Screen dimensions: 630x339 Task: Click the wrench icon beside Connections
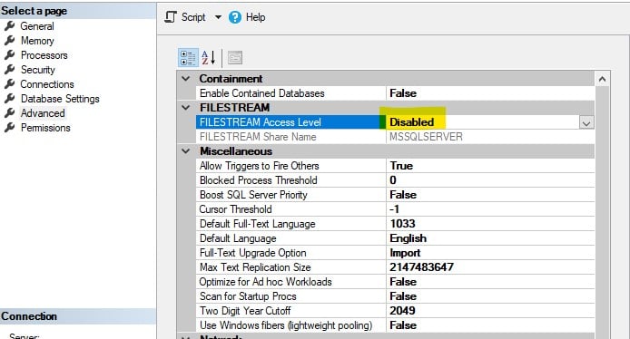click(x=10, y=84)
